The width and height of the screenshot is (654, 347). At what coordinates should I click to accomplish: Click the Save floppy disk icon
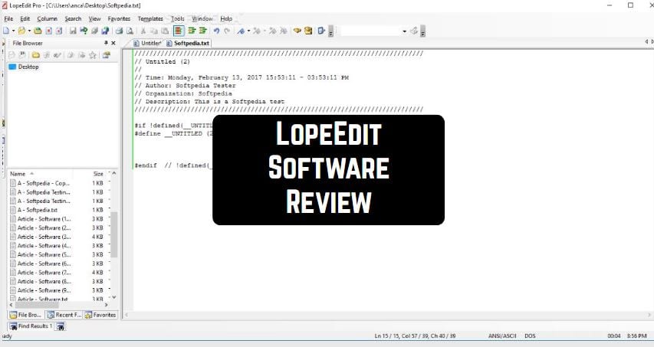(73, 31)
